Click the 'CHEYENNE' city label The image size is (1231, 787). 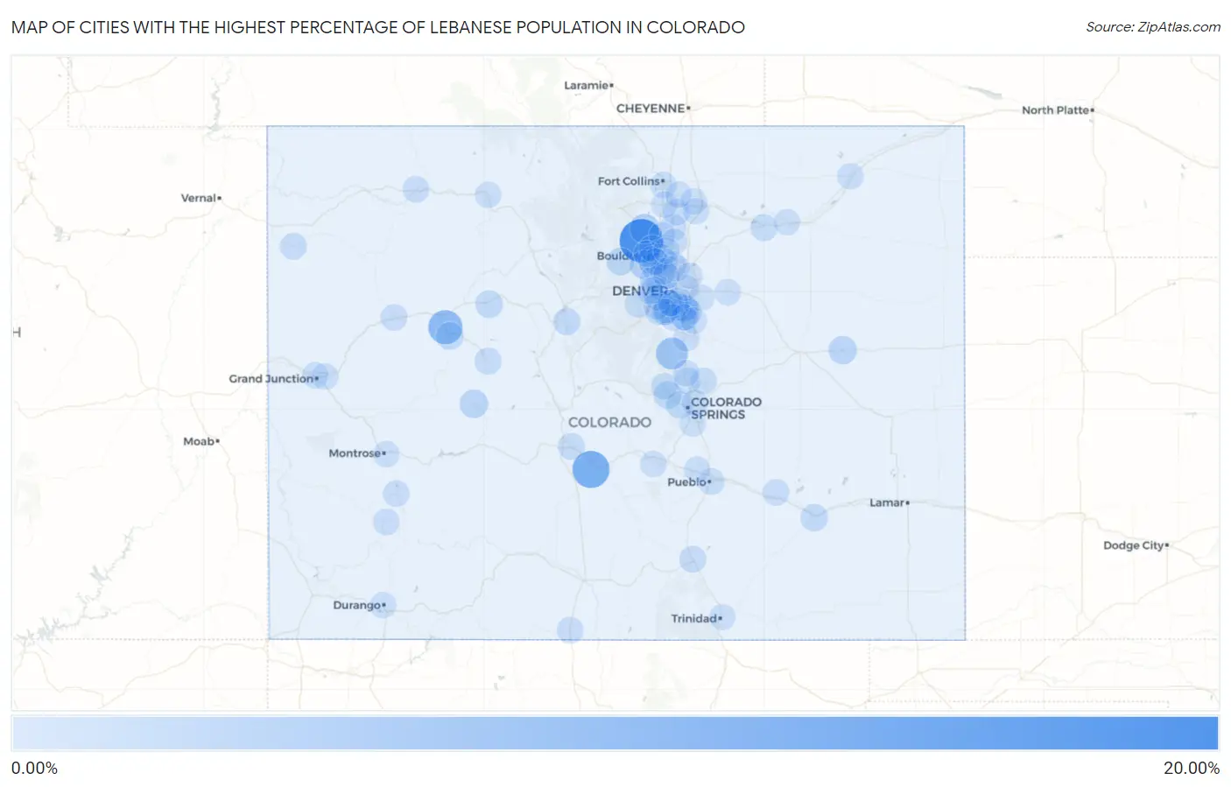pos(651,109)
